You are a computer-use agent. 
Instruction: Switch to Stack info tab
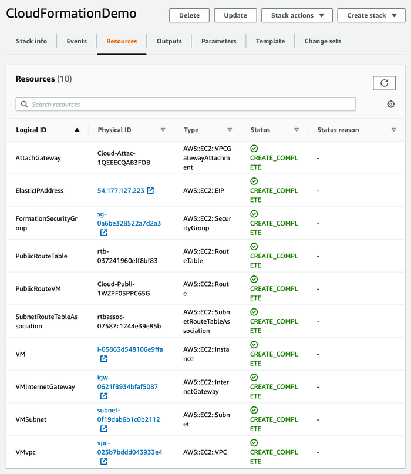(32, 41)
